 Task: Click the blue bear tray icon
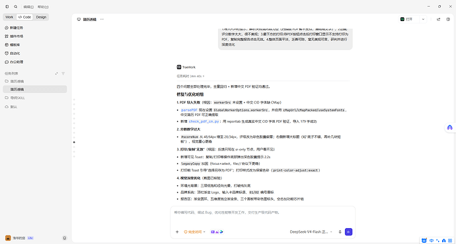424,241
